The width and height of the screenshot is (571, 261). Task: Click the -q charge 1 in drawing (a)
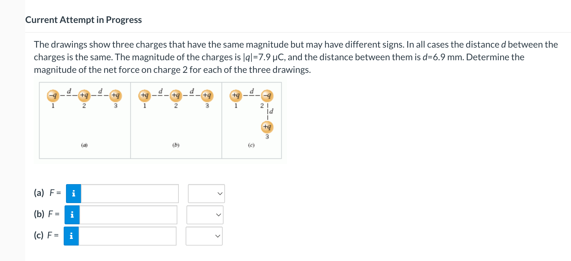coord(53,96)
